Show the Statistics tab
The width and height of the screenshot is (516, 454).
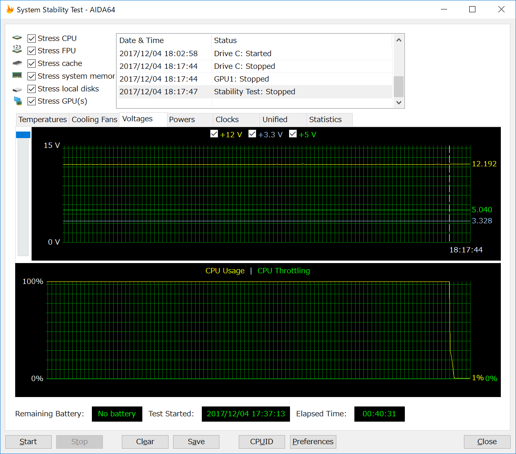325,120
